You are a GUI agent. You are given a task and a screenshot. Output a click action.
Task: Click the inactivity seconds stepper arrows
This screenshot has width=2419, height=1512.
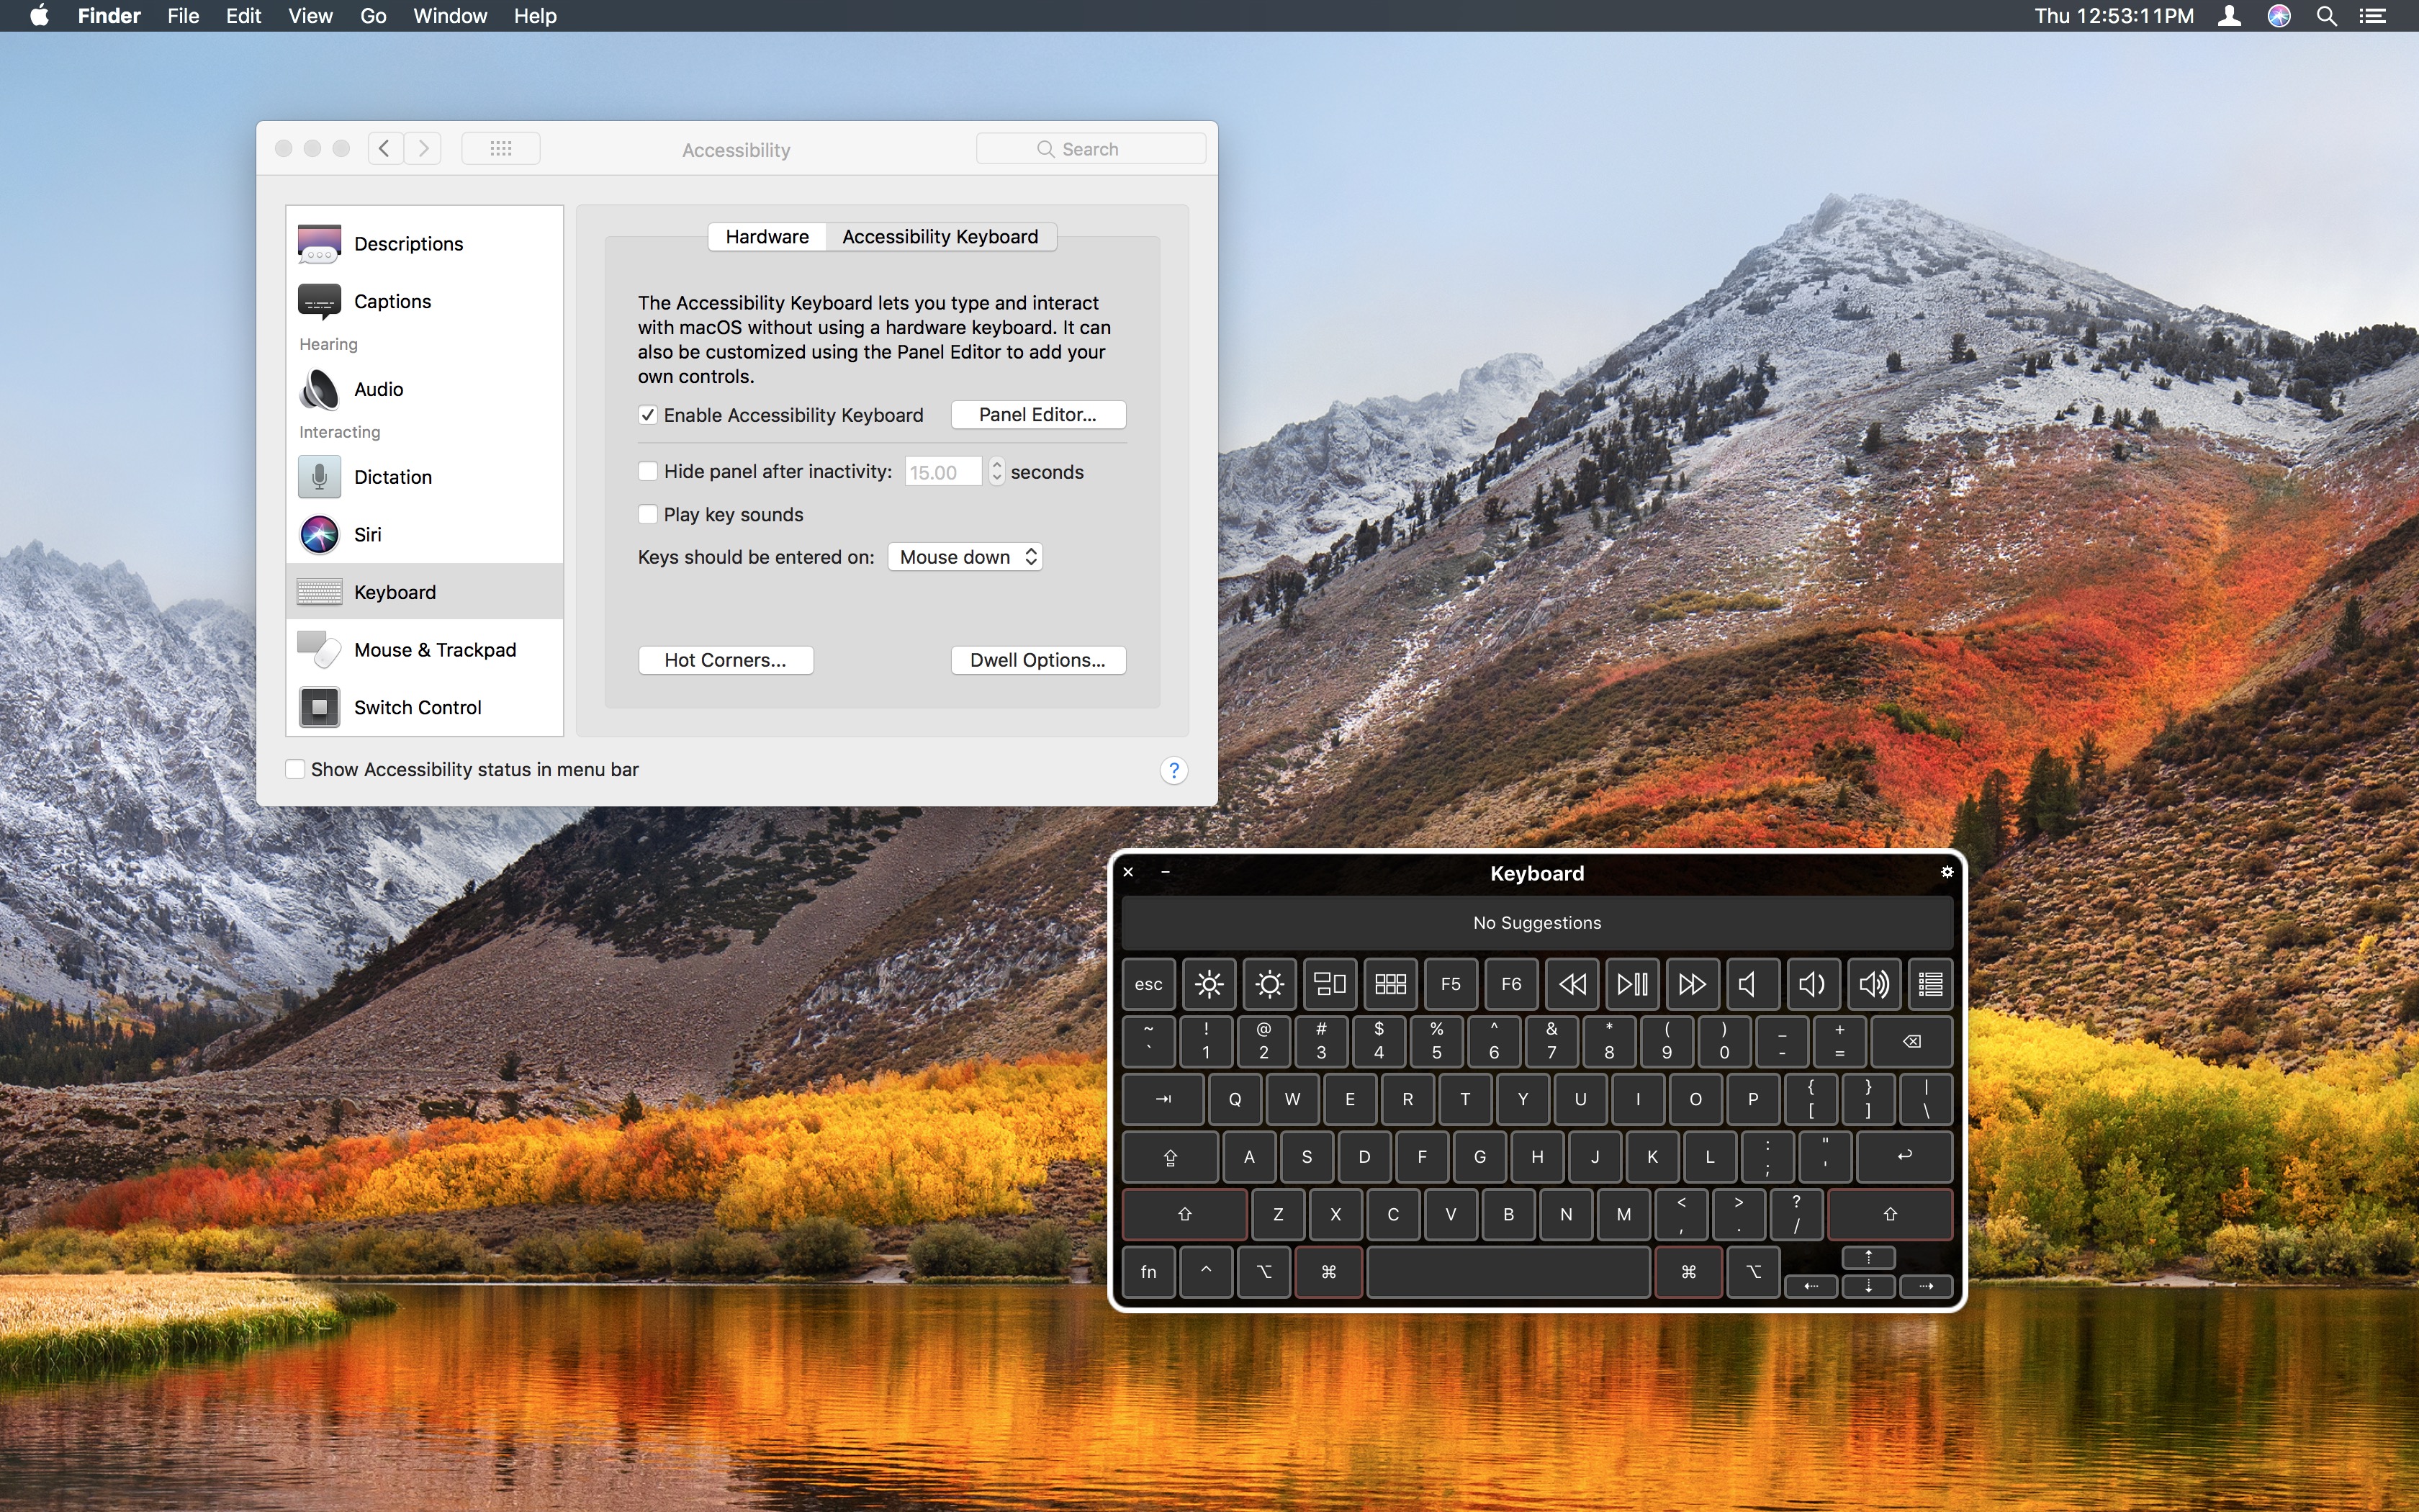[x=996, y=471]
